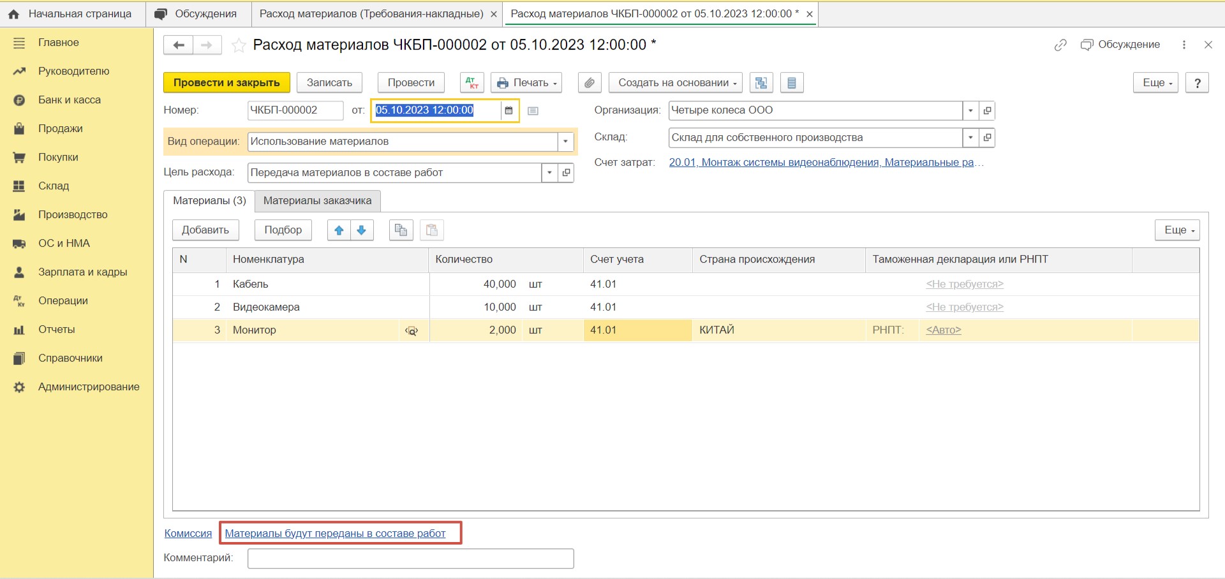Go back with the left arrow
The width and height of the screenshot is (1225, 579).
click(x=179, y=45)
